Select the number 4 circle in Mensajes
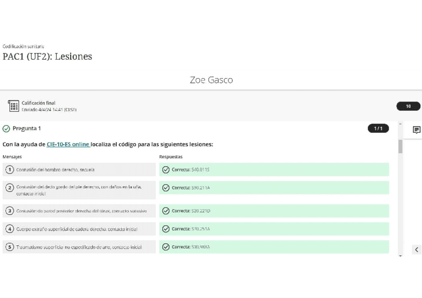Viewport: 422px width, 298px height. [x=9, y=229]
